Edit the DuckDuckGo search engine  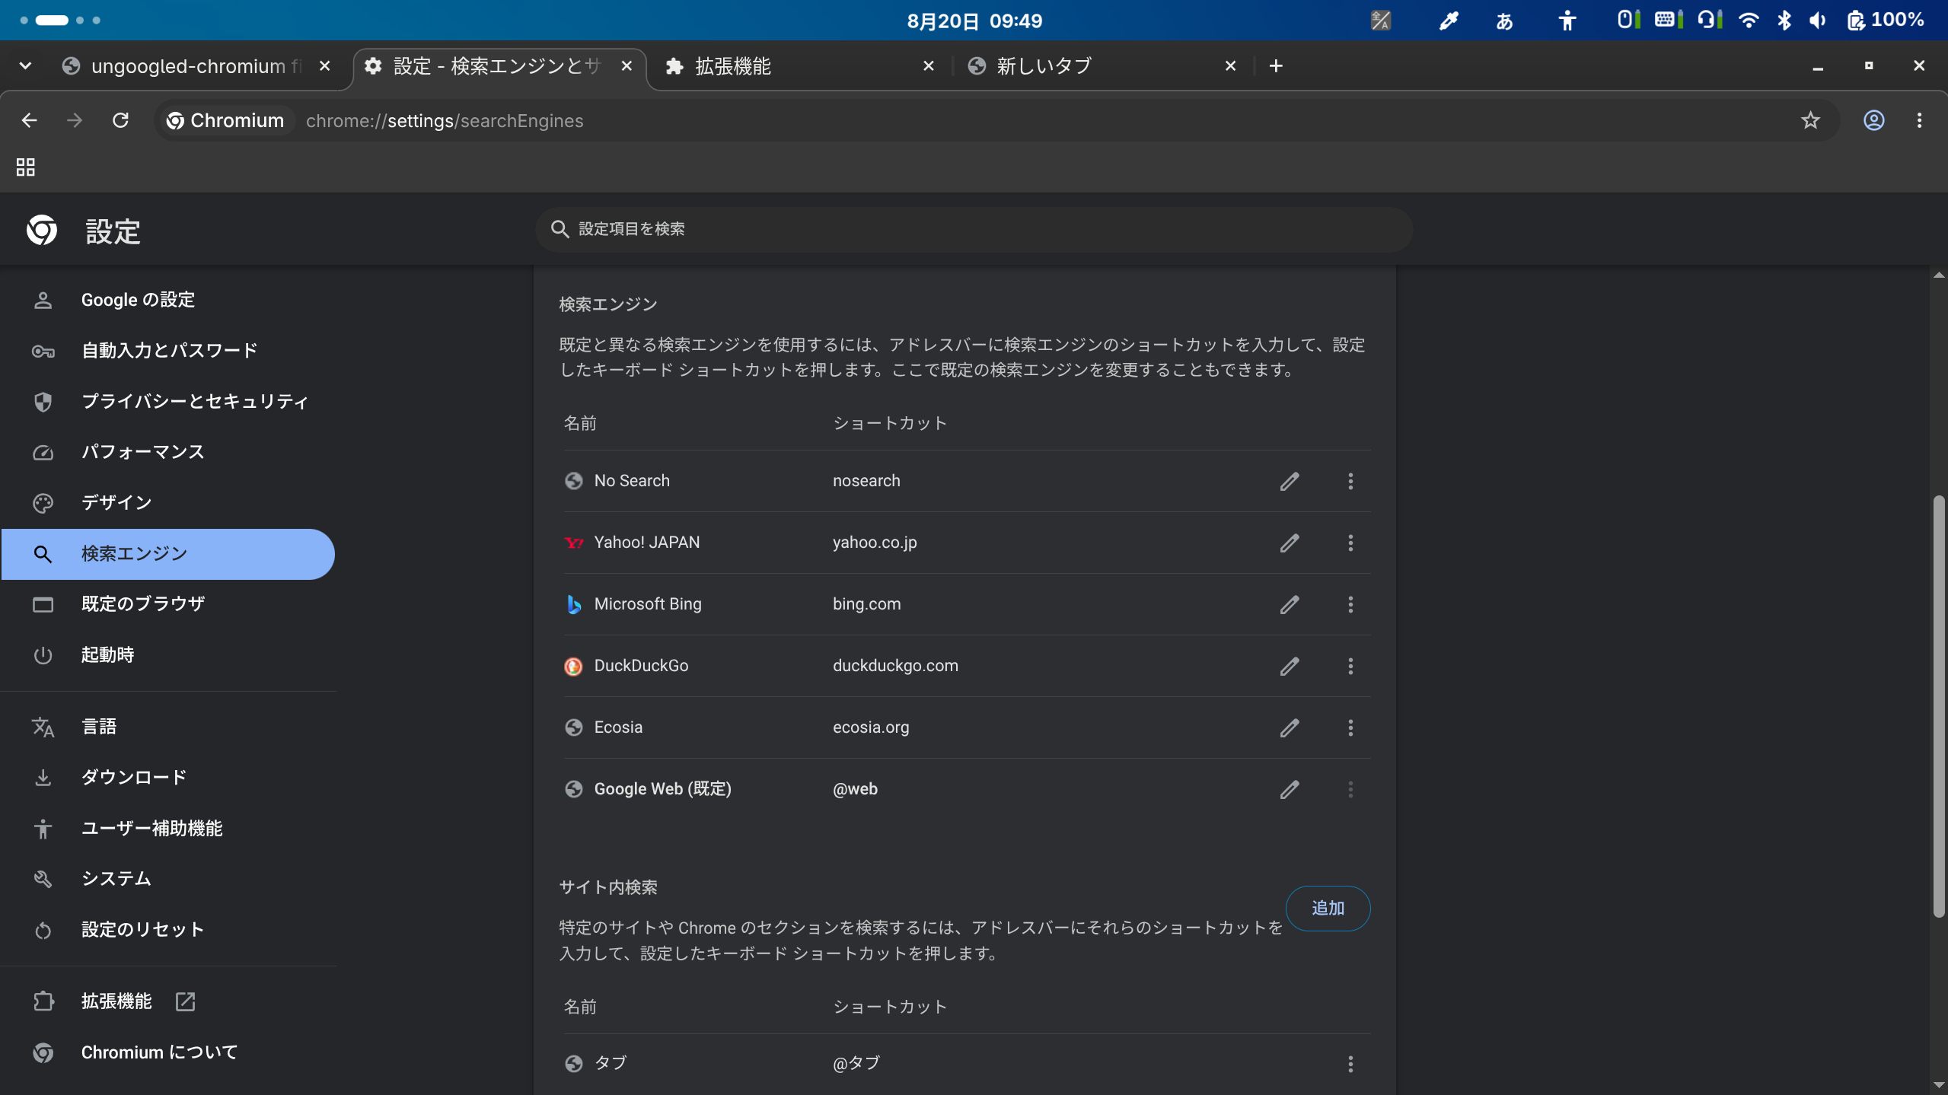pos(1289,666)
